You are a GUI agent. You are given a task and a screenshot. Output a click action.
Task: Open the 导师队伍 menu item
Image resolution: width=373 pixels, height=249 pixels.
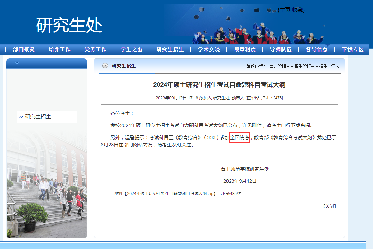pos(281,49)
